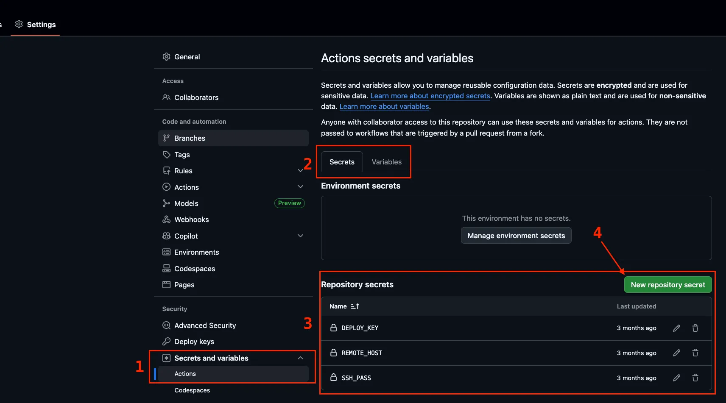Viewport: 726px width, 403px height.
Task: Open Codespaces under Secrets and variables
Action: [x=192, y=390]
